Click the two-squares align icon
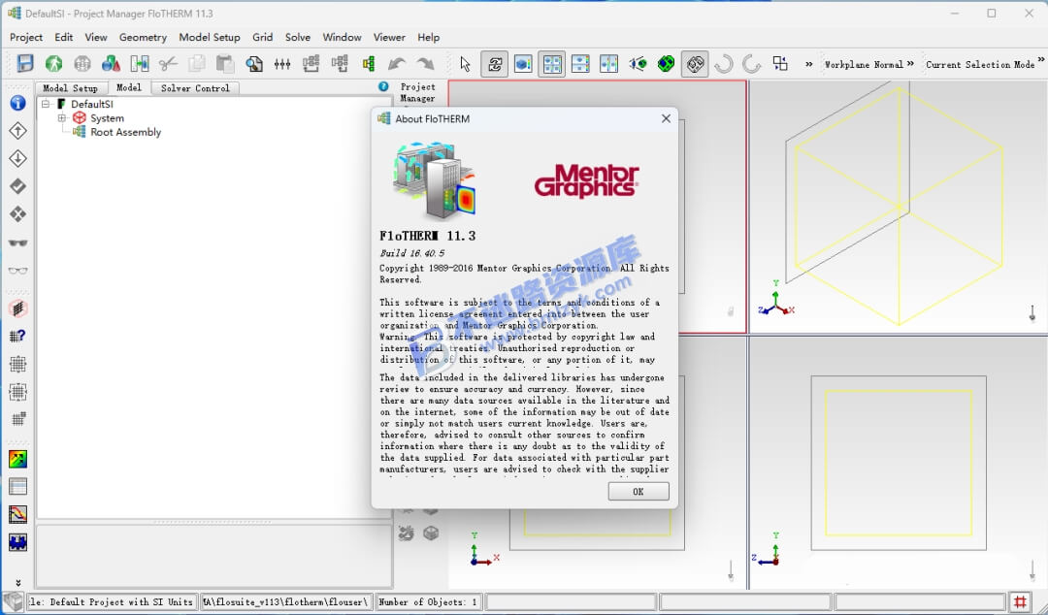Image resolution: width=1048 pixels, height=615 pixels. tap(780, 63)
